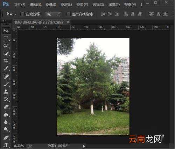Click the 效率: 100% status text
The width and height of the screenshot is (175, 149).
tap(57, 146)
